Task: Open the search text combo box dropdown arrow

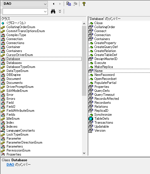Action: coord(45,11)
